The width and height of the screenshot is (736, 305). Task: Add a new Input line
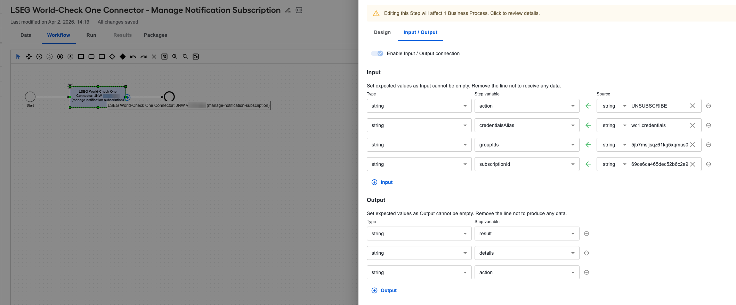382,182
